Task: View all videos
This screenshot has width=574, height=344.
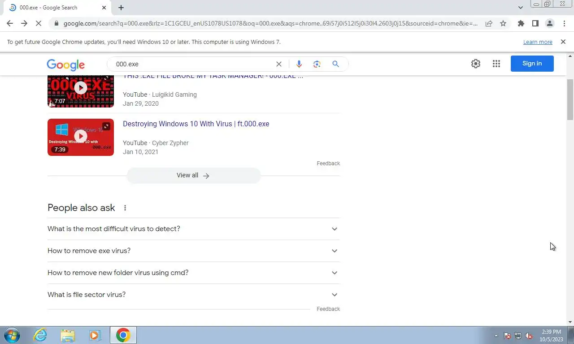Action: click(x=193, y=176)
